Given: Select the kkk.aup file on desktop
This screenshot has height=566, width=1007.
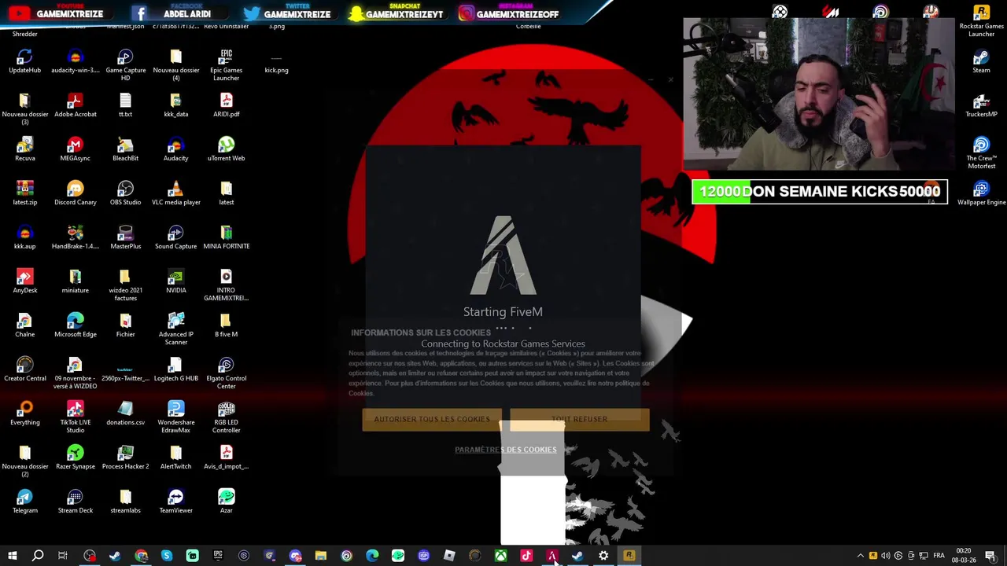Looking at the screenshot, I should pos(24,238).
